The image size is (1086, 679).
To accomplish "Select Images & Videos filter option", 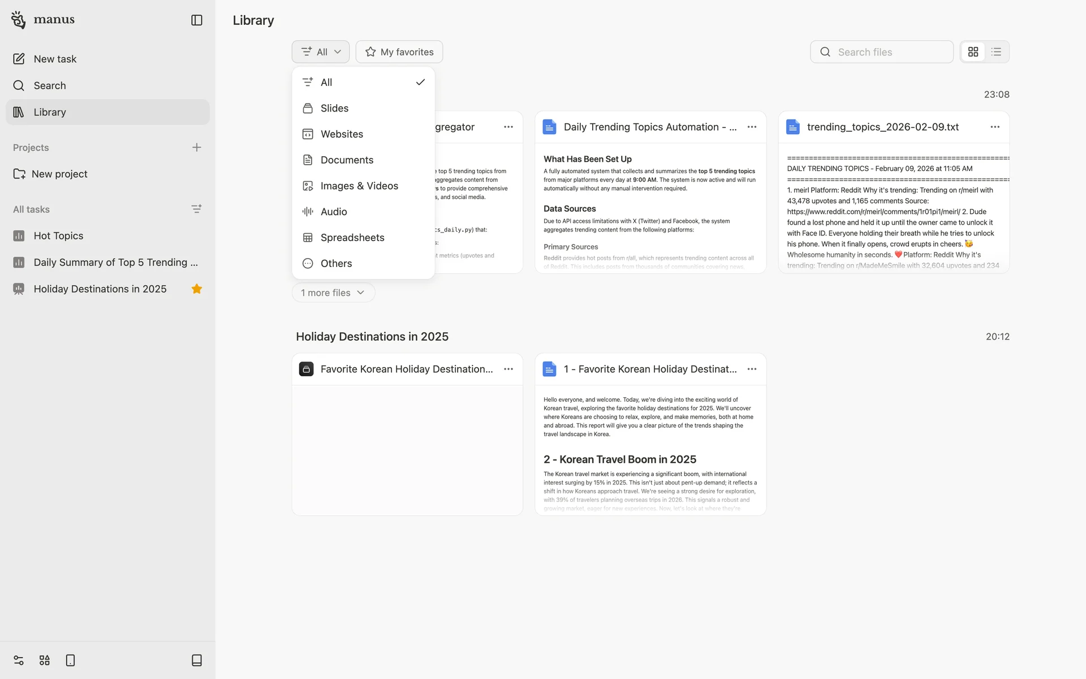I will [x=359, y=186].
